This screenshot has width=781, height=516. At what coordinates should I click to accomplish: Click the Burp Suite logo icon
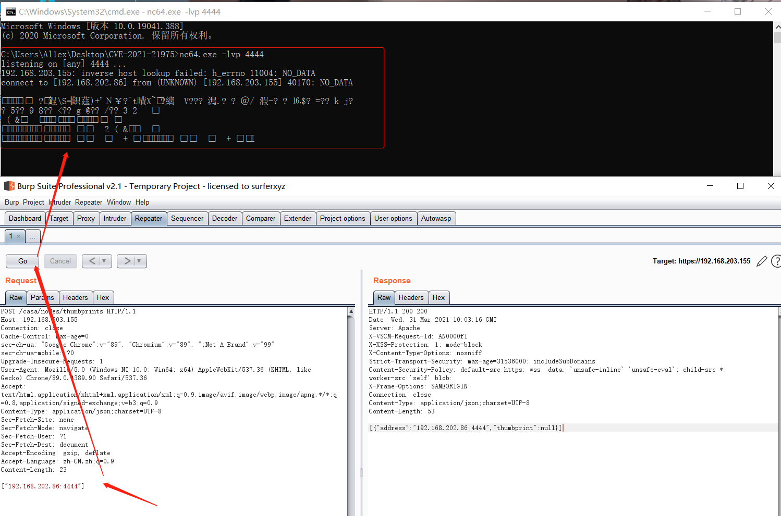[x=9, y=186]
